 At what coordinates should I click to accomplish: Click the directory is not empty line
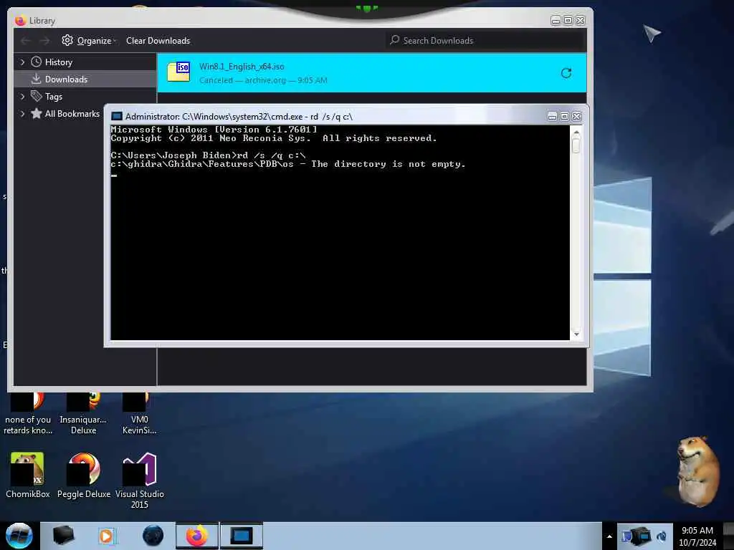tap(288, 164)
